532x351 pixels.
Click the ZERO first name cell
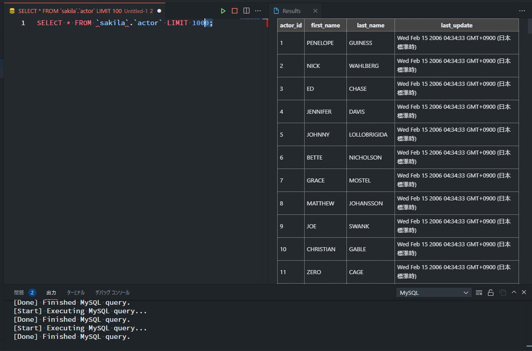click(325, 272)
